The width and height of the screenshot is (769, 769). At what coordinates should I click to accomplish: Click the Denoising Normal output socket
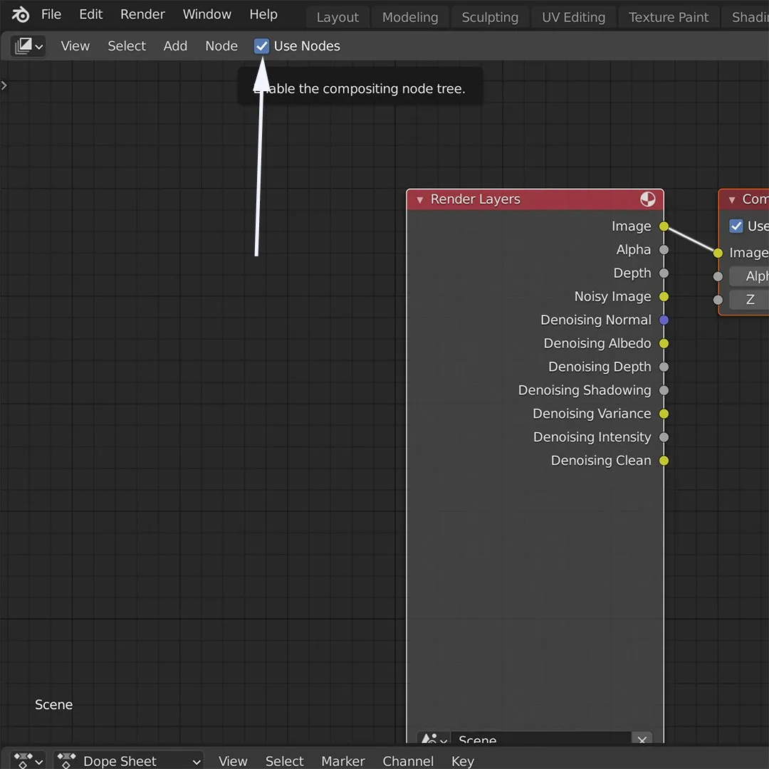664,320
